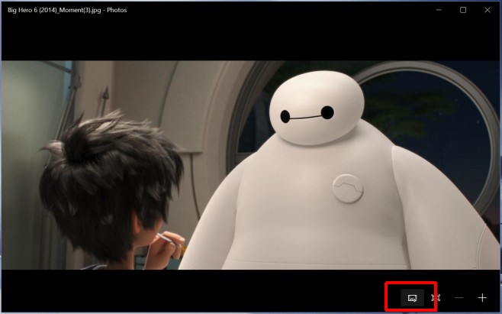
Task: Zoom in with the plus button
Action: 482,298
